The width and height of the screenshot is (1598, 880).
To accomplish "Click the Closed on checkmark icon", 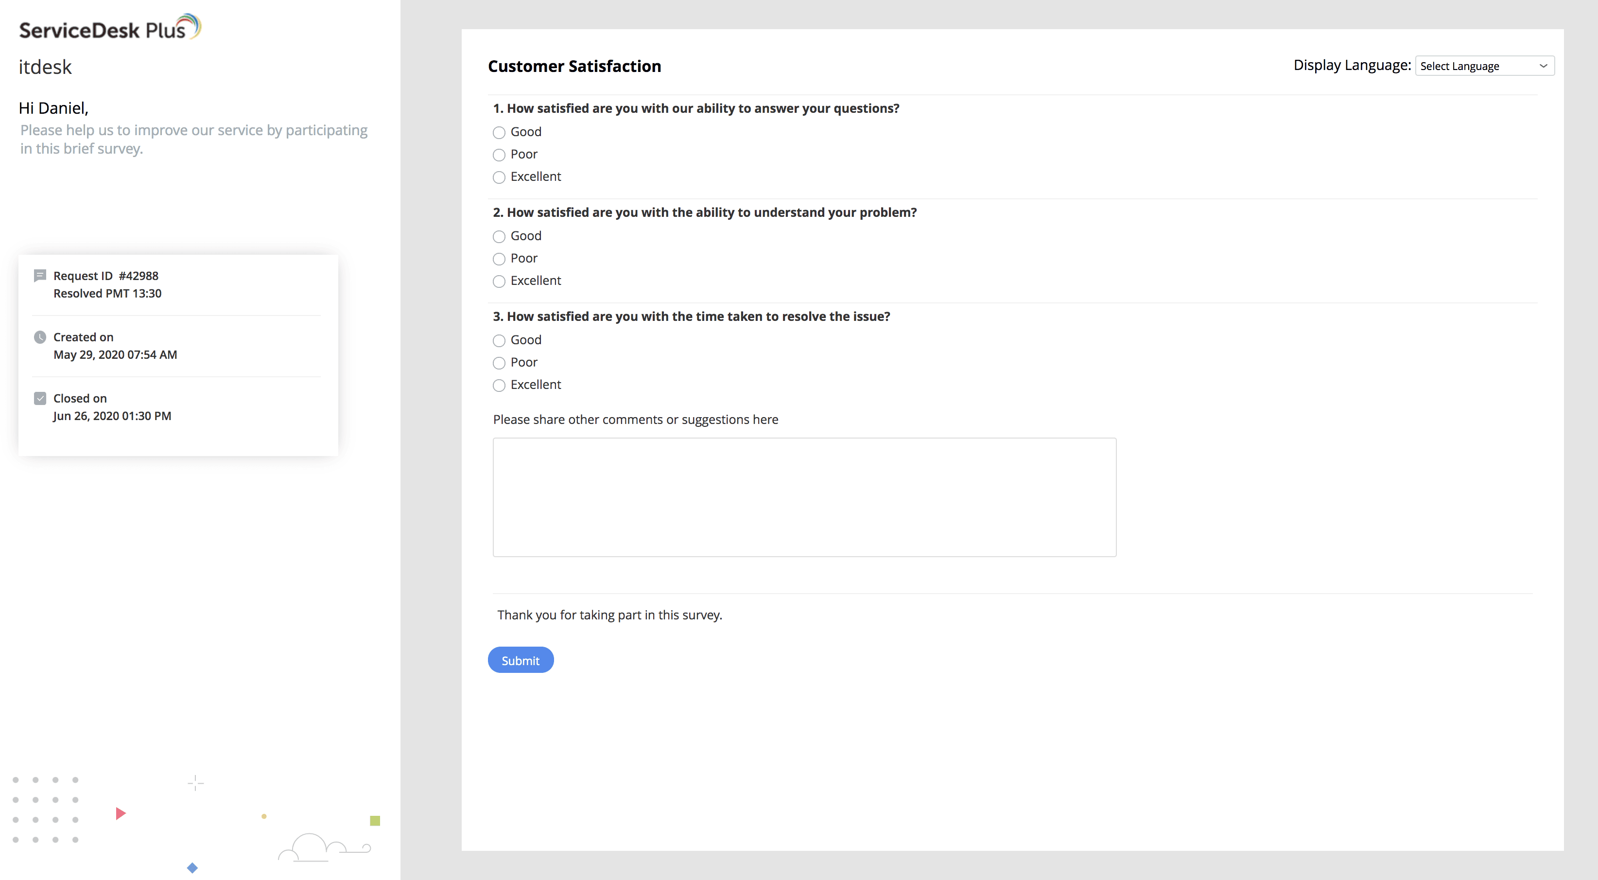I will [40, 398].
